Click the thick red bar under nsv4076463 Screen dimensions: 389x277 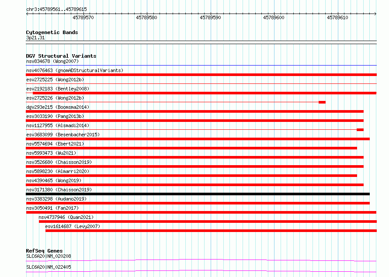201,75
